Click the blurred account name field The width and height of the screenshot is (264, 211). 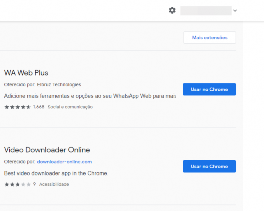click(x=206, y=11)
